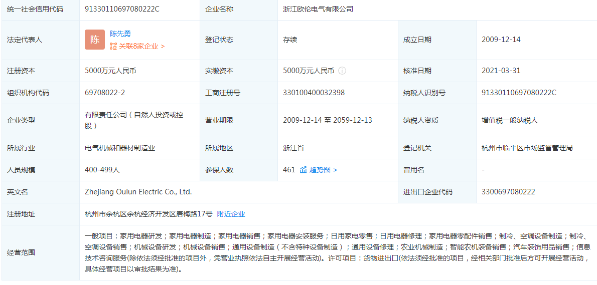597x285 pixels.
Task: Click the 经营范围 description paragraph
Action: [x=336, y=252]
